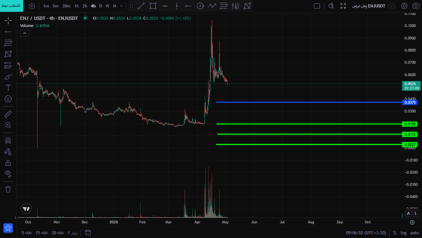422x238 pixels.
Task: Grab the favorites toolbar drag handle
Action: (x=131, y=6)
